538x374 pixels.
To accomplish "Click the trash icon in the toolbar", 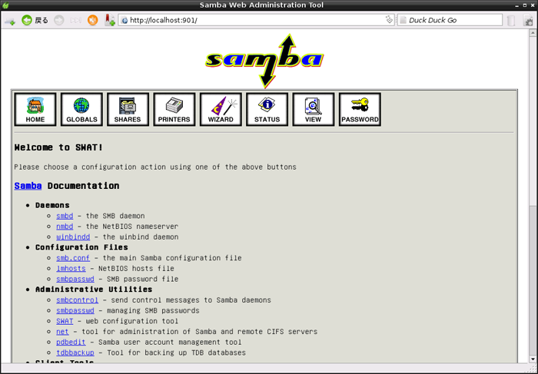I will (511, 21).
